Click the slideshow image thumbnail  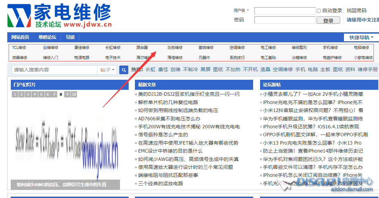pos(66,139)
